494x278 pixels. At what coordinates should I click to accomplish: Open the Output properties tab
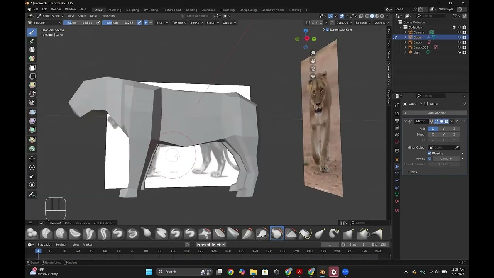[397, 120]
